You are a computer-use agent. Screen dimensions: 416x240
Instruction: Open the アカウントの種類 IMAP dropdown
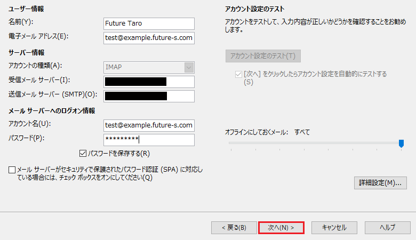[149, 67]
